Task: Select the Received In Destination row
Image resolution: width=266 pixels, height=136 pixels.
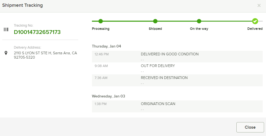Action: click(x=177, y=80)
